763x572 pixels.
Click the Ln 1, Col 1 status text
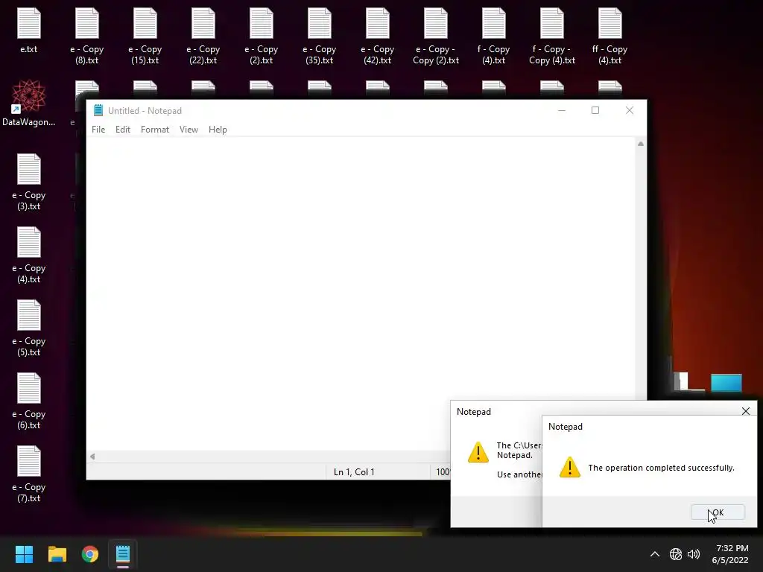354,471
